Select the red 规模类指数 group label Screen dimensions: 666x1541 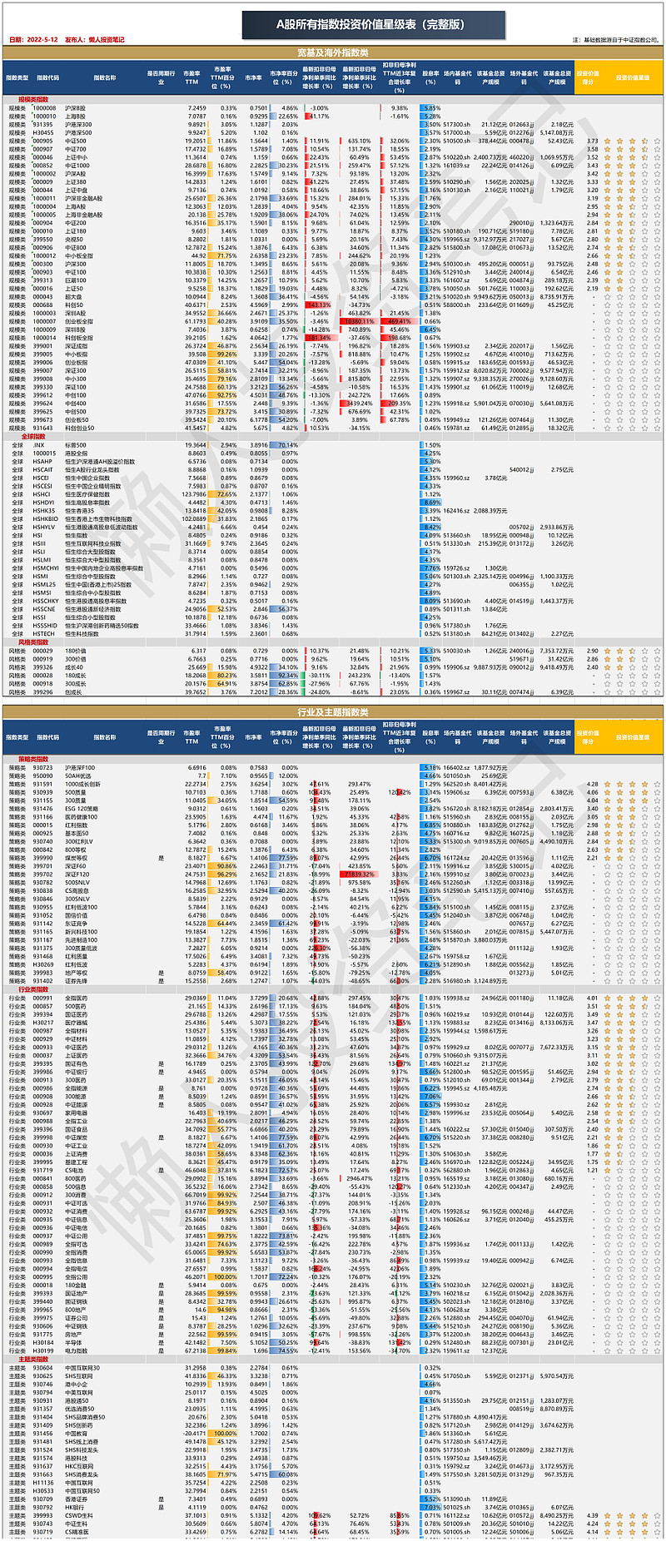(33, 99)
